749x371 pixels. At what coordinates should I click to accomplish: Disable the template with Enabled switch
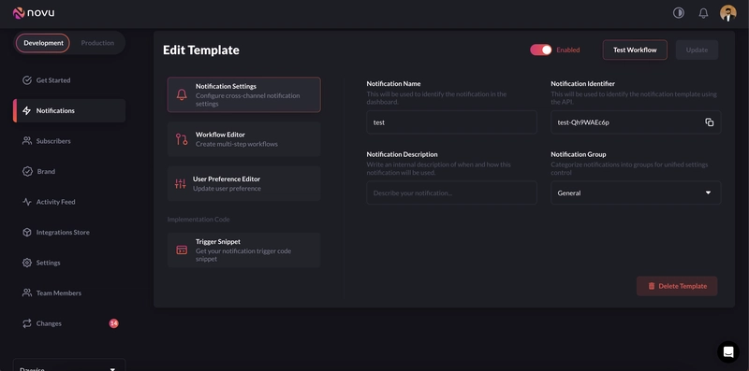(x=541, y=50)
